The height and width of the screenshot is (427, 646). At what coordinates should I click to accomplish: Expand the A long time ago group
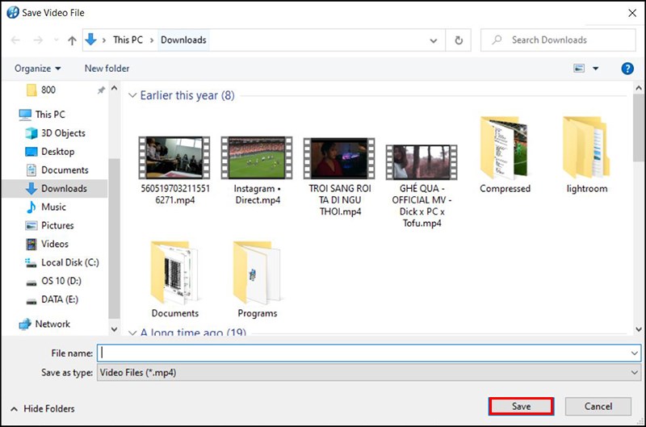(x=132, y=333)
